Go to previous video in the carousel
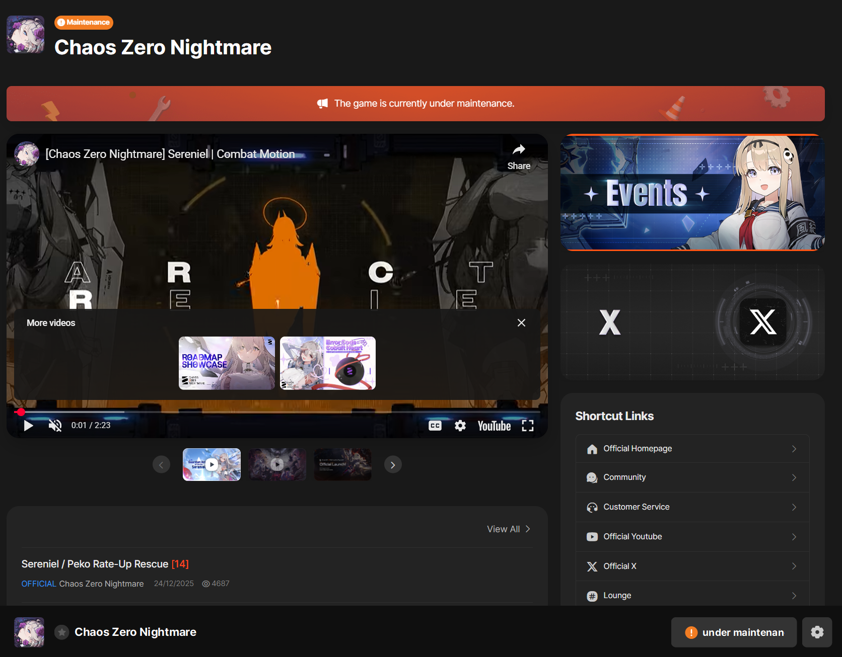The width and height of the screenshot is (842, 657). [161, 464]
